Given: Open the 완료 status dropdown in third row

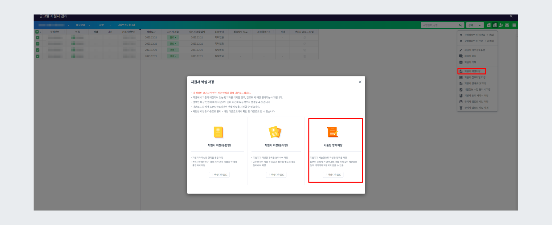Looking at the screenshot, I should coord(173,50).
